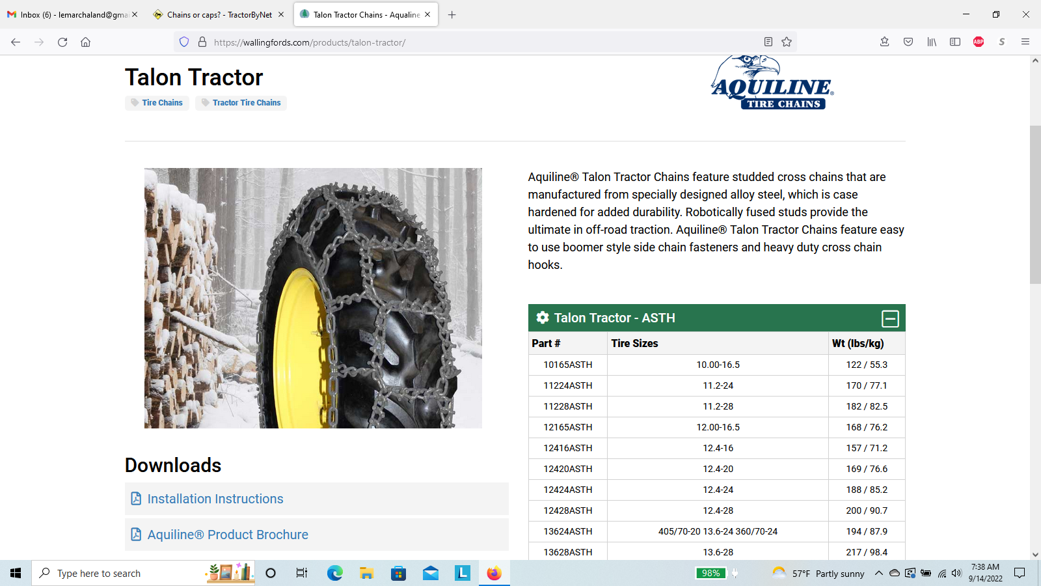Click tire size 12.4-28 cell
This screenshot has width=1041, height=586.
[x=718, y=510]
